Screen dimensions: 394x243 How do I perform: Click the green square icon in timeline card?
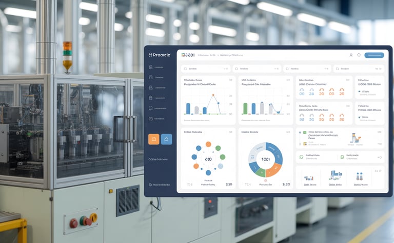[x=305, y=132]
